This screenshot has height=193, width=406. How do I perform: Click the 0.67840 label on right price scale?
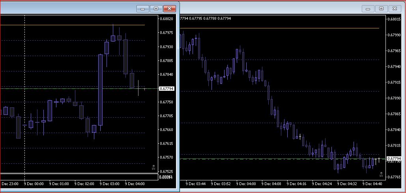395,129
